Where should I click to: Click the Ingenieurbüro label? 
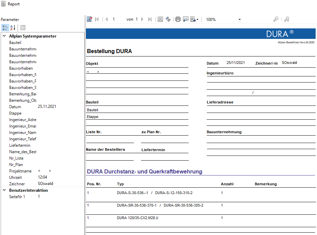[220, 73]
